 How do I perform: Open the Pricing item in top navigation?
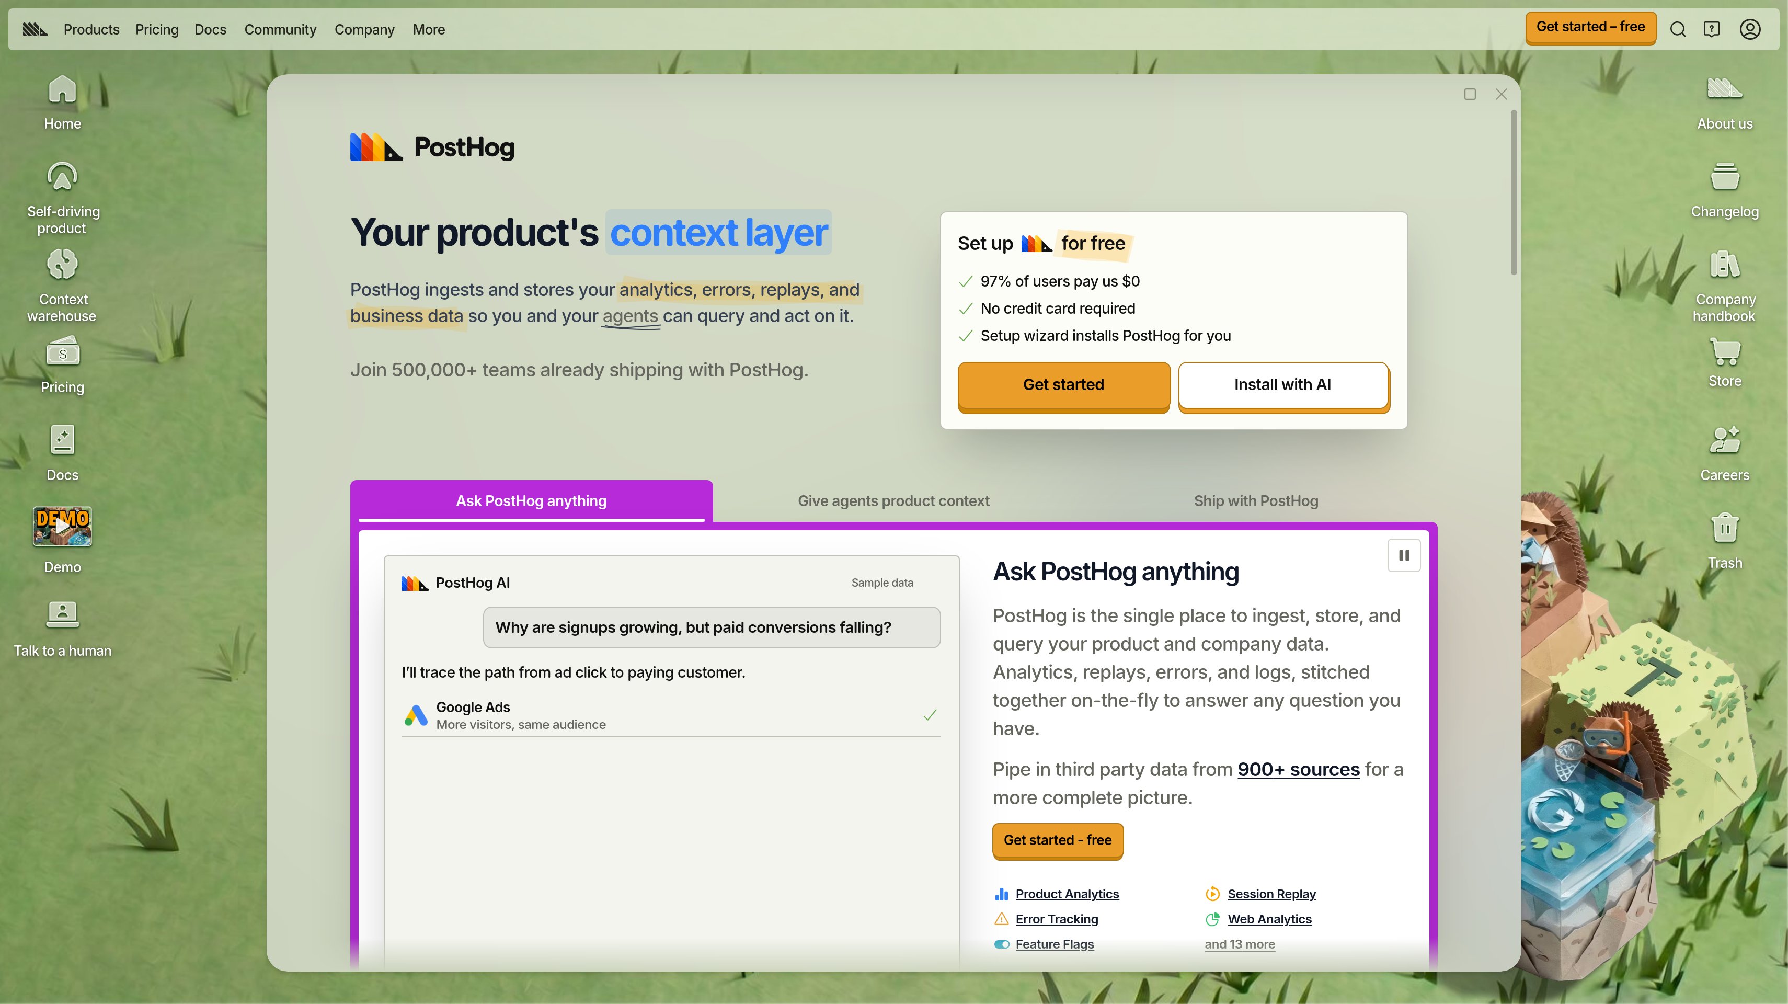click(x=157, y=29)
